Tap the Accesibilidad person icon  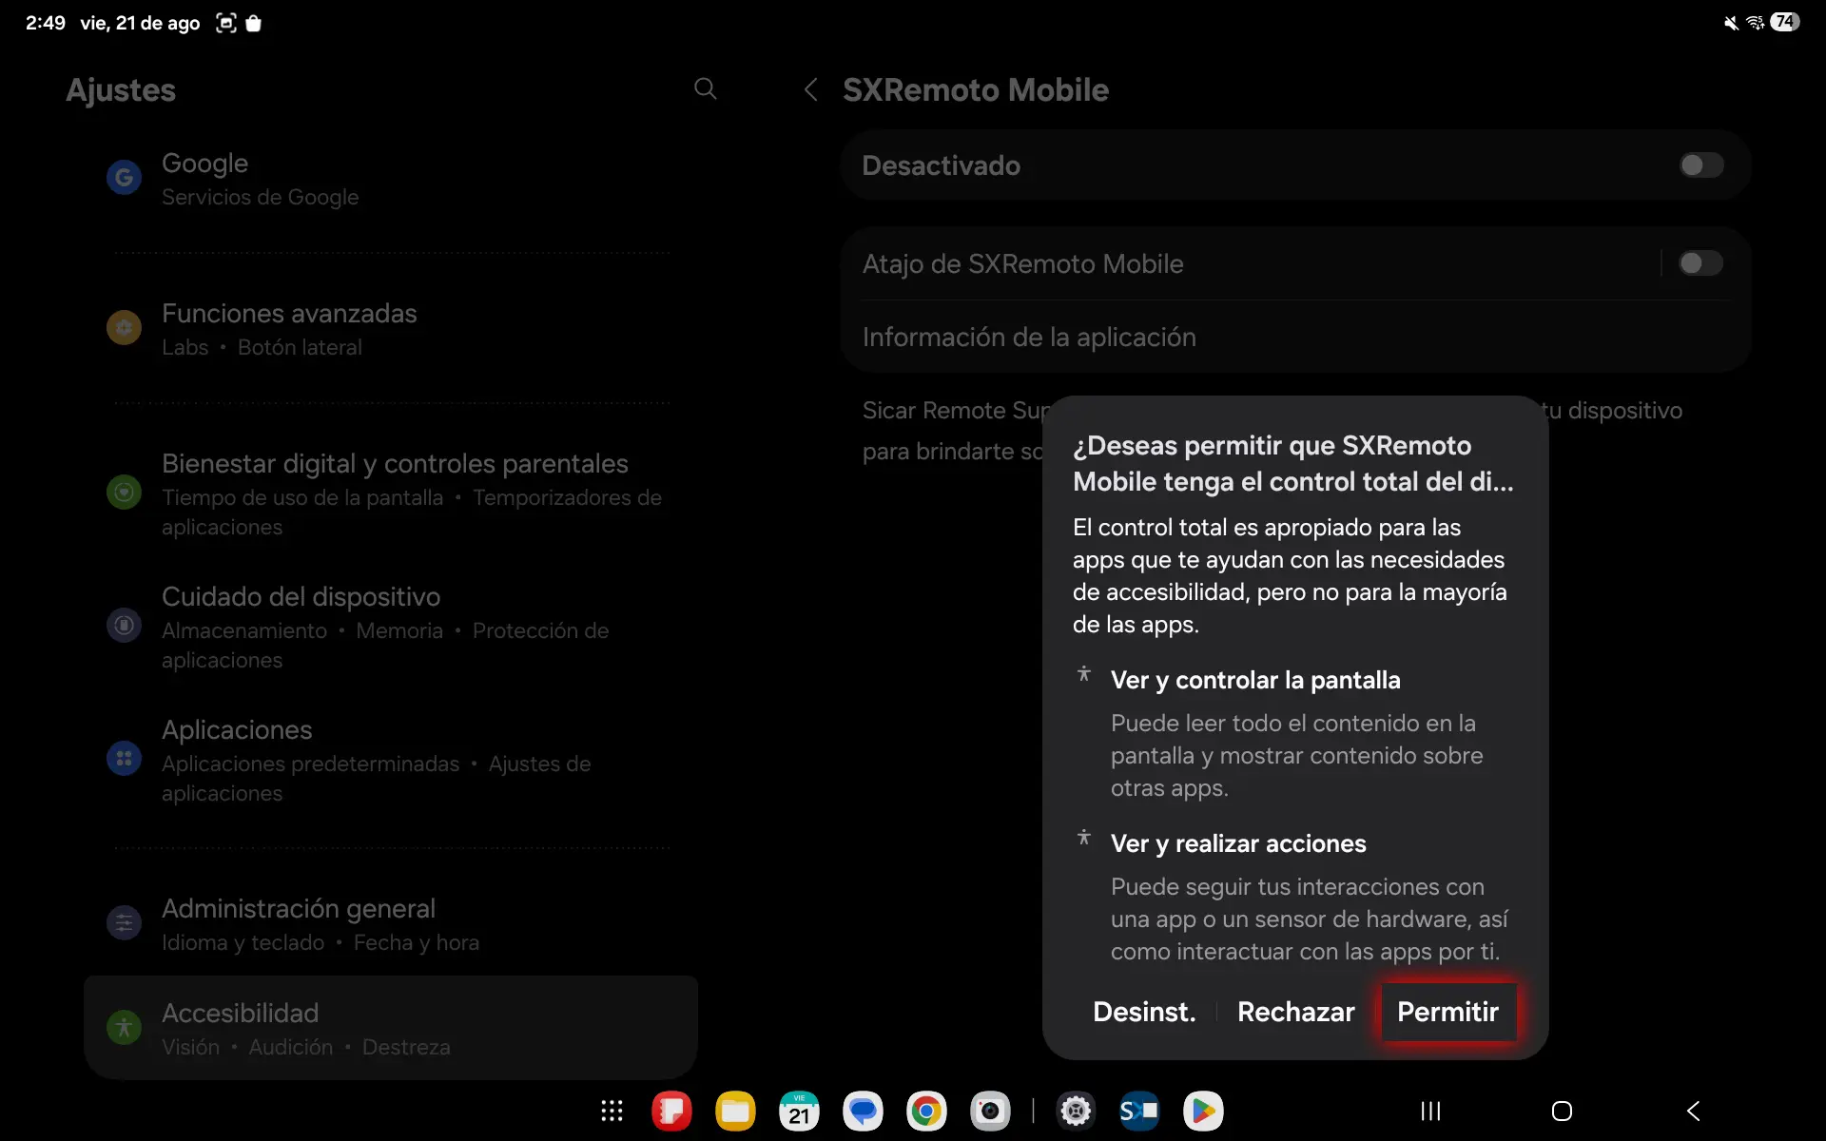[124, 1027]
